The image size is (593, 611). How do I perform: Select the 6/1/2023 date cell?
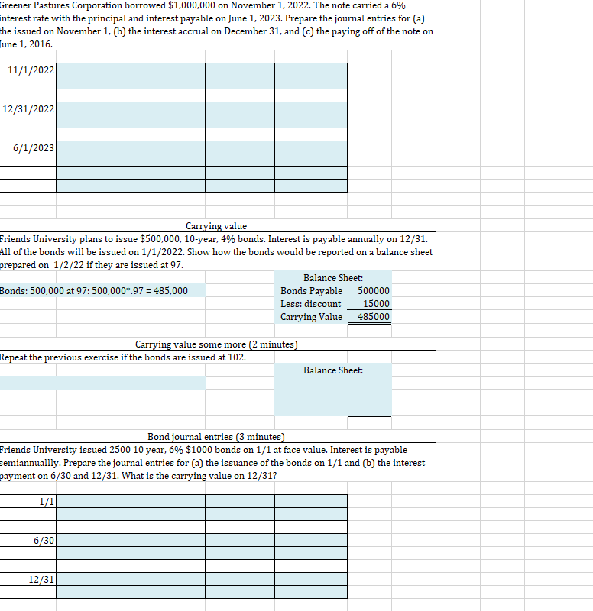click(28, 147)
